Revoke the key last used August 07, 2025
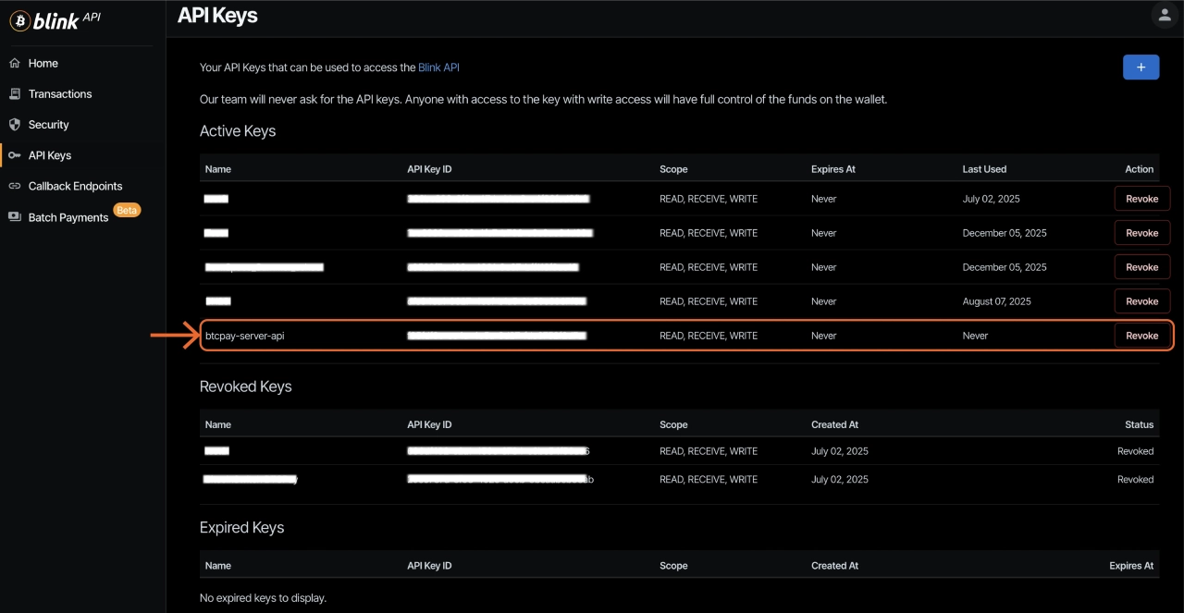This screenshot has height=613, width=1184. 1141,301
